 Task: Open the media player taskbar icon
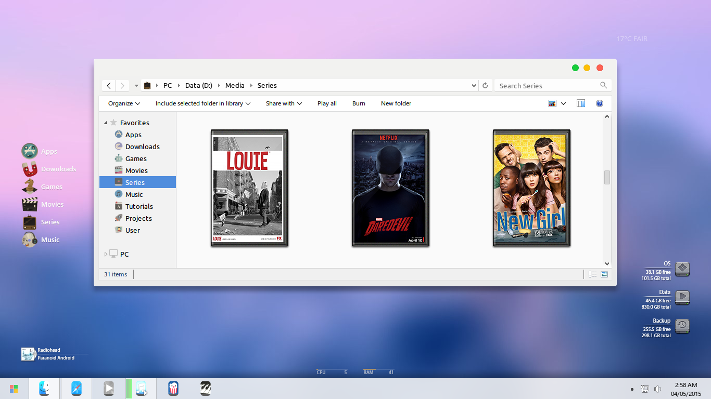108,388
